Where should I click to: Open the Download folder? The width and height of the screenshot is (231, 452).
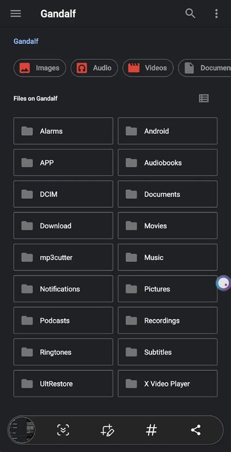pos(63,225)
